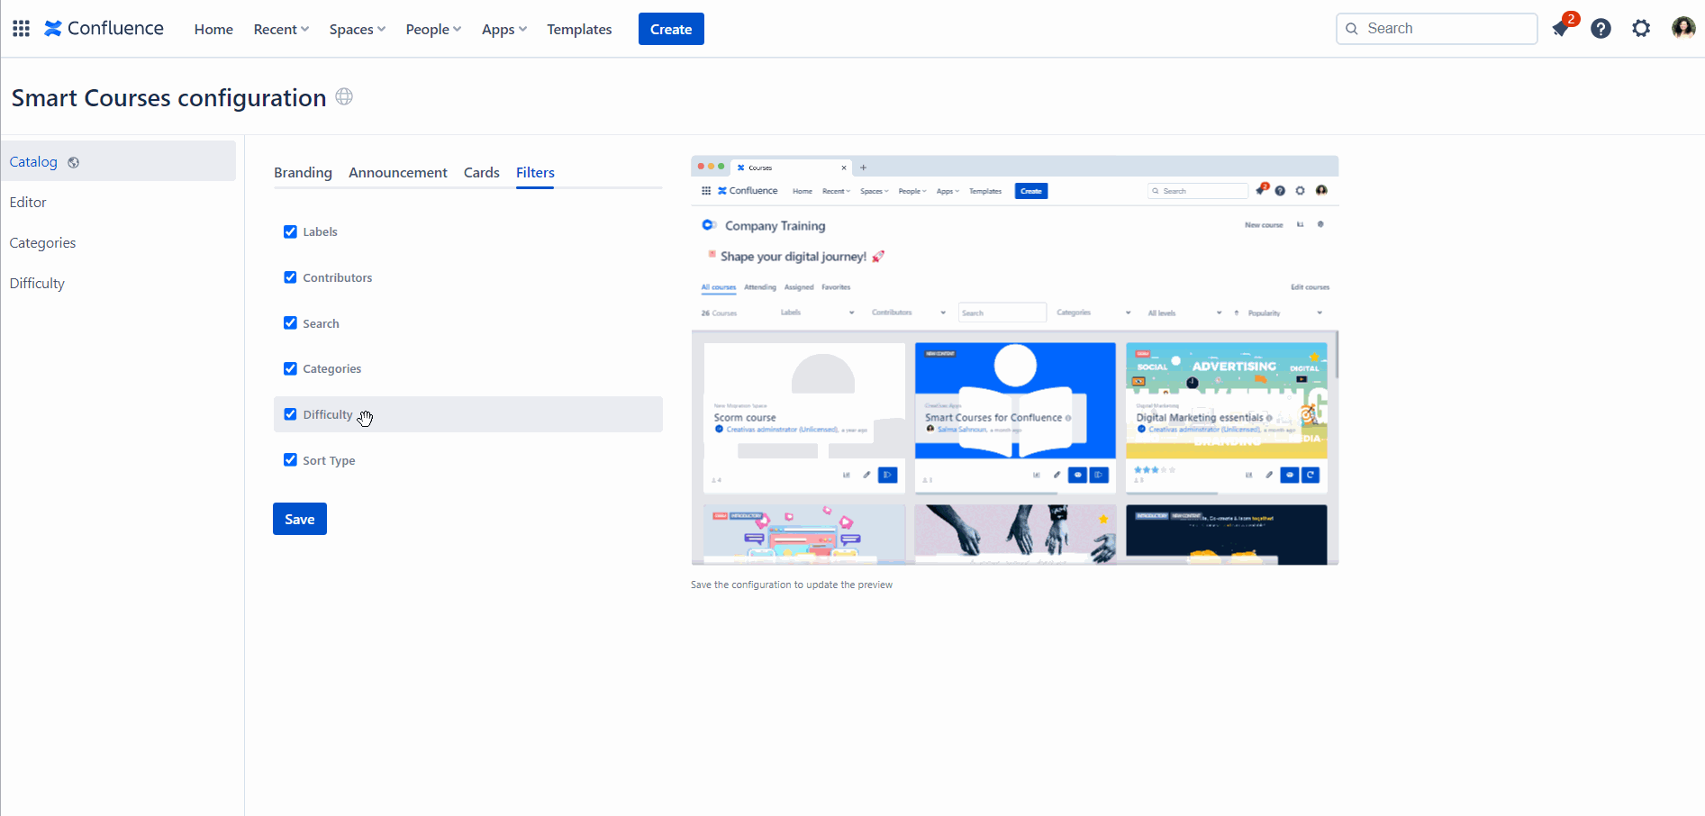Open the settings gear icon
The height and width of the screenshot is (816, 1705).
[x=1641, y=29]
